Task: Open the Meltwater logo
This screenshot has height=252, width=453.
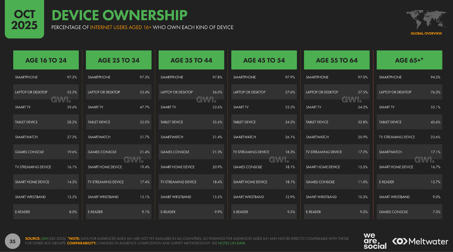Action: click(420, 242)
